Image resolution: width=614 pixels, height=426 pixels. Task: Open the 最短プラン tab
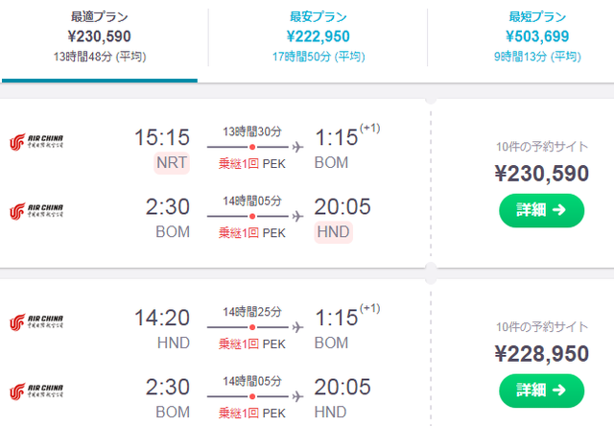(537, 36)
